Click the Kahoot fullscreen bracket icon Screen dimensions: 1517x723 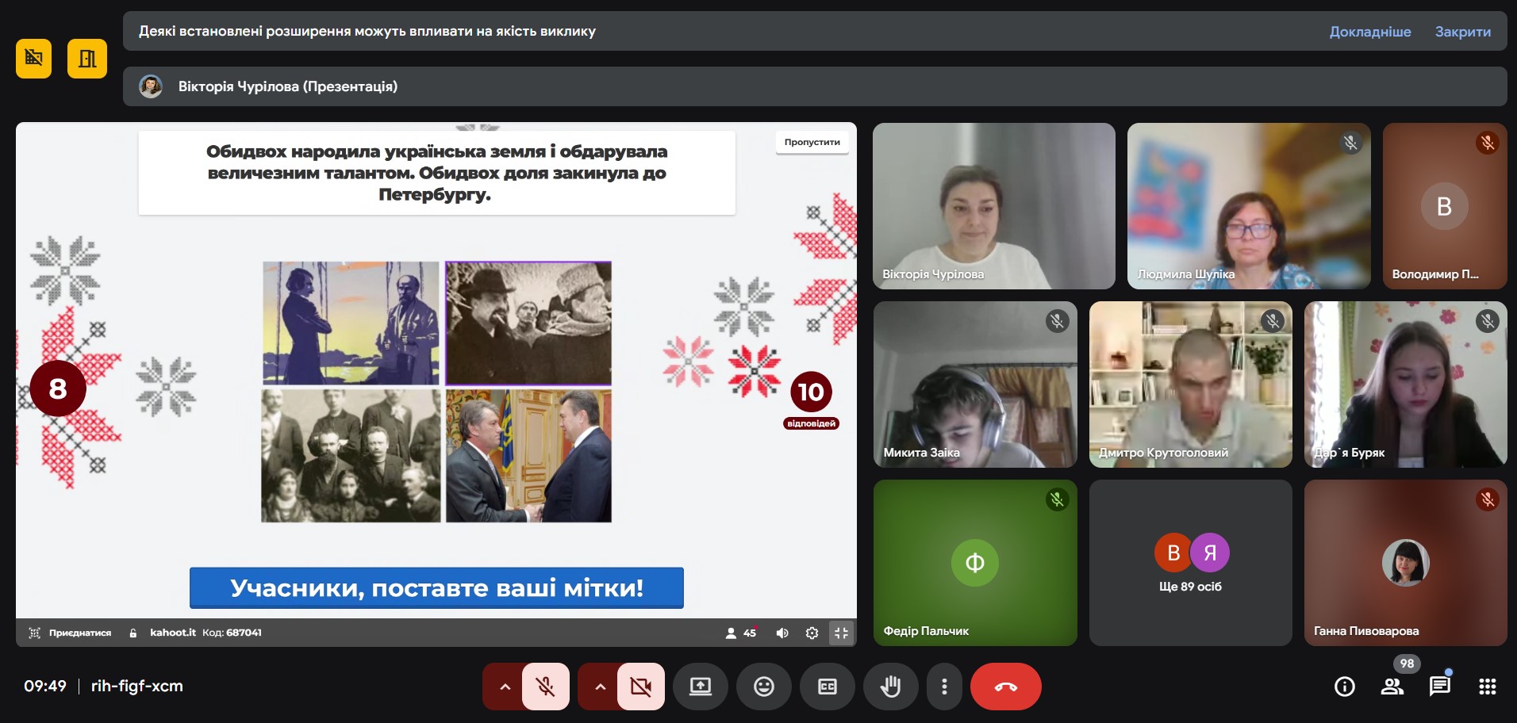pyautogui.click(x=34, y=633)
